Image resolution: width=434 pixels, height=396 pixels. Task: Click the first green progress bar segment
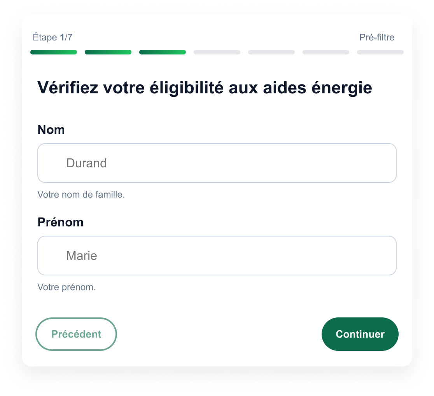click(x=54, y=52)
